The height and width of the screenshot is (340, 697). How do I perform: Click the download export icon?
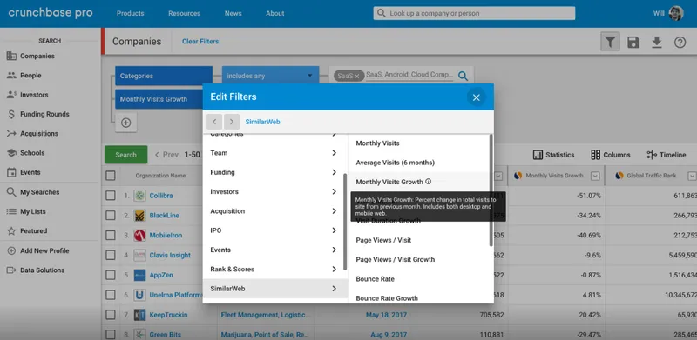657,42
